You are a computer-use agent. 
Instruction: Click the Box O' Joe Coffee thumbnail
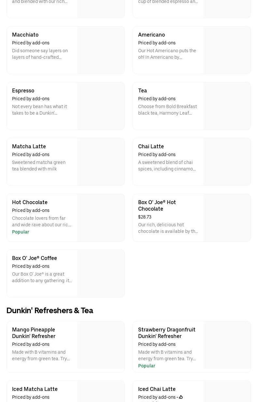[101, 274]
